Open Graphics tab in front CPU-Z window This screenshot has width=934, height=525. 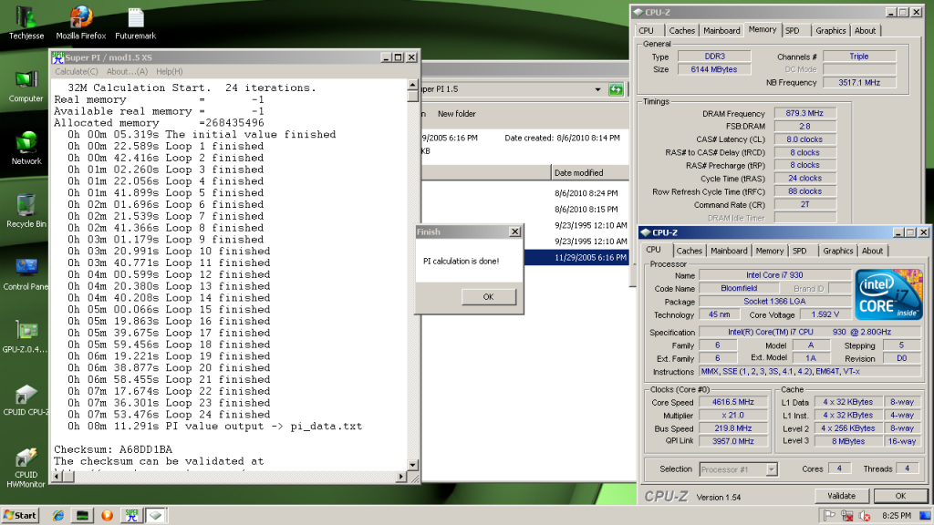pyautogui.click(x=837, y=251)
